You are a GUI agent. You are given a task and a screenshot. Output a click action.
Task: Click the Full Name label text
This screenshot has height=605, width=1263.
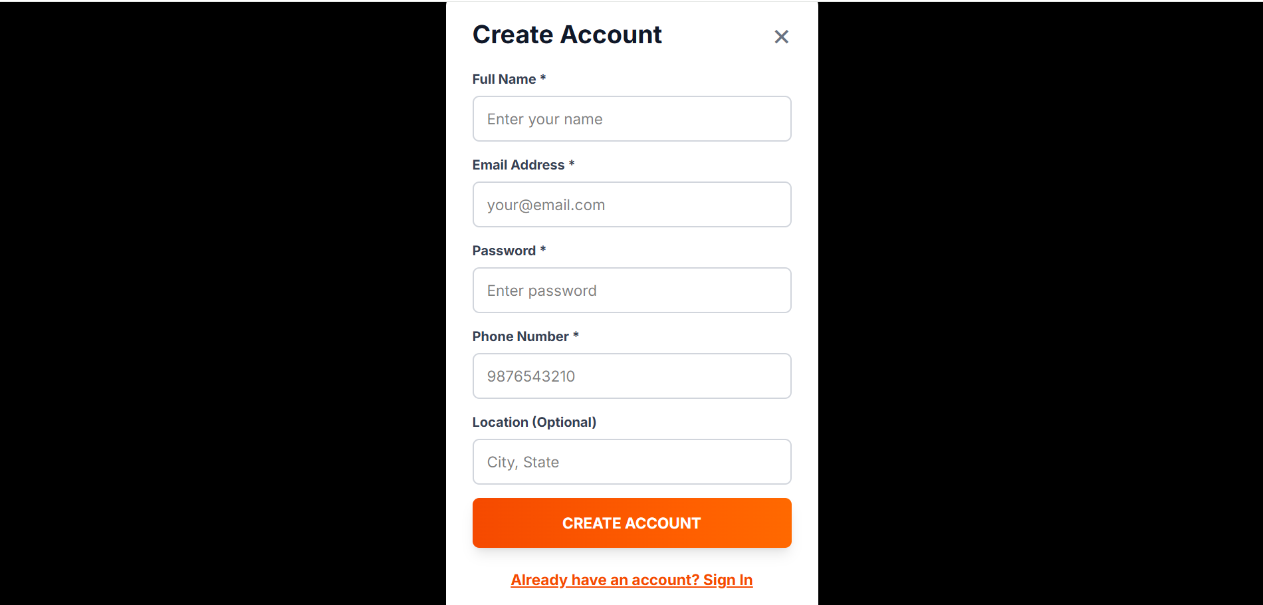(x=504, y=79)
